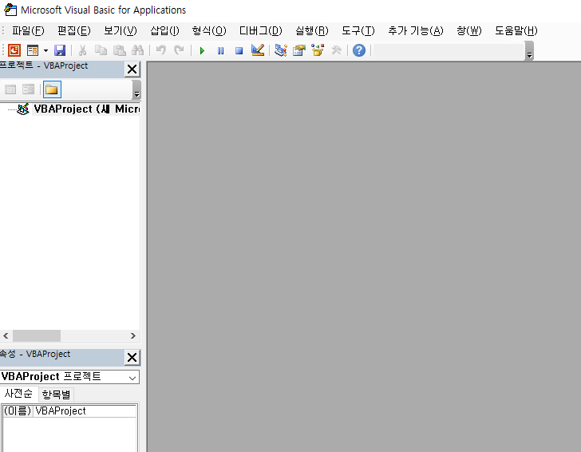
Task: Click the Break pause icon
Action: (x=220, y=50)
